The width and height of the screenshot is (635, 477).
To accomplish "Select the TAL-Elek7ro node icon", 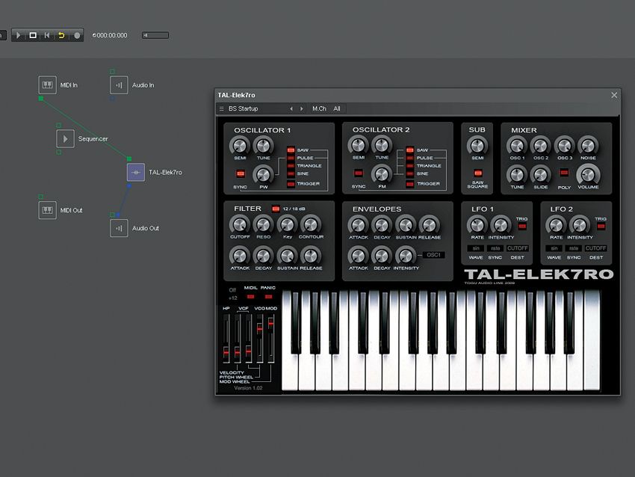I will [x=136, y=172].
